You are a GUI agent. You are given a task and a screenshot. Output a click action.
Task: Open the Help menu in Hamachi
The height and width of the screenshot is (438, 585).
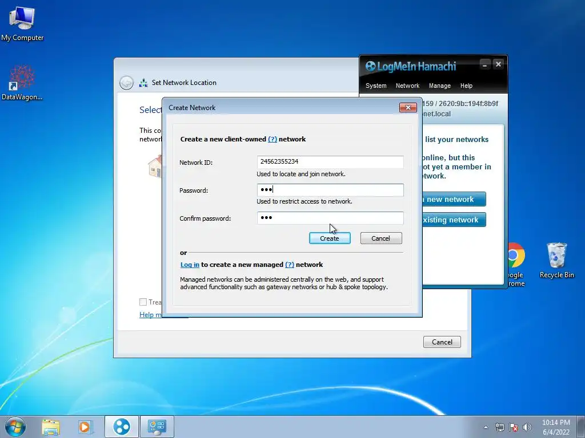coord(466,86)
